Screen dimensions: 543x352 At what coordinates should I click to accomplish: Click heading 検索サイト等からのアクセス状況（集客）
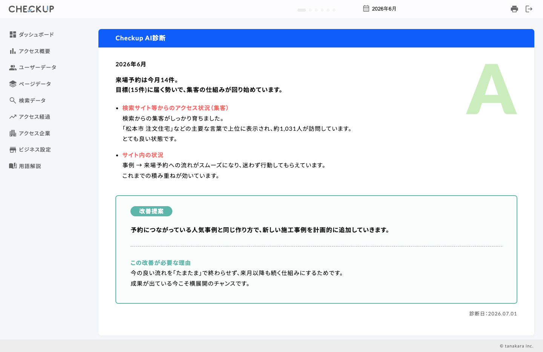175,108
